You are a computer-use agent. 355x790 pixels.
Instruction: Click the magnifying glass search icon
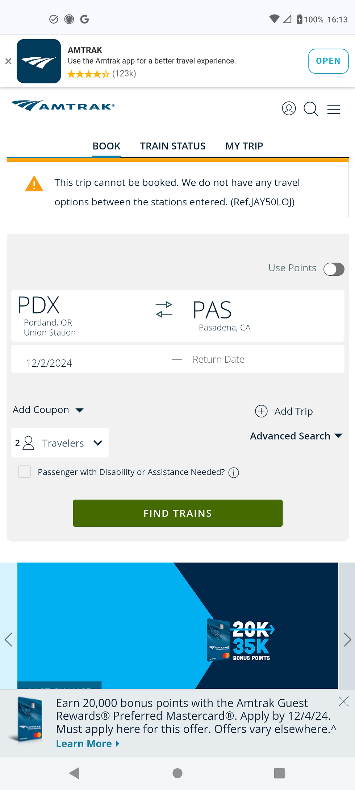coord(311,109)
